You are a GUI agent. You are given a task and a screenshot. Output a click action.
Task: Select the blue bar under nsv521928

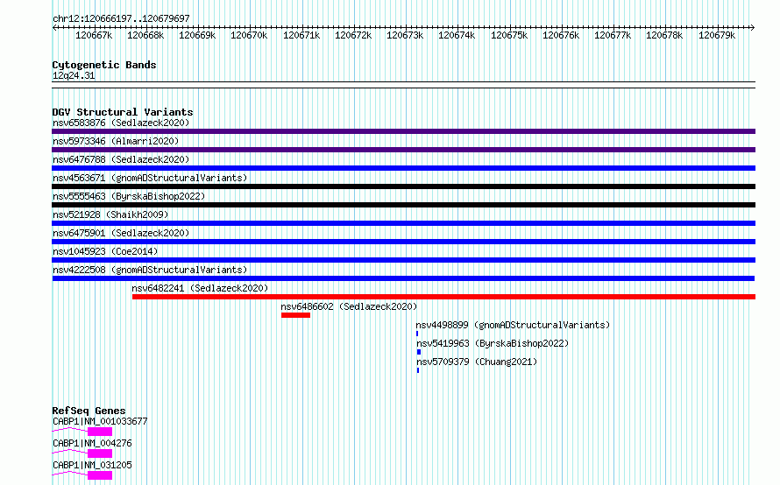tap(403, 223)
